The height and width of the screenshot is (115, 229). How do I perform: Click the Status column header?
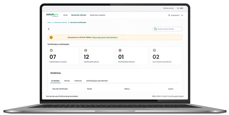127,89
